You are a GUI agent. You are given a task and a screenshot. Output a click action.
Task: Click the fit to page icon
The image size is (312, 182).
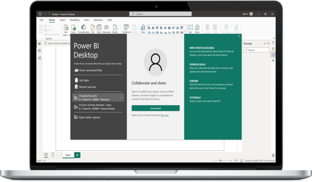(x=241, y=160)
